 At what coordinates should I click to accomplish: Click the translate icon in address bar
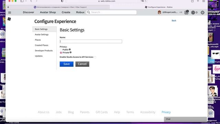(x=142, y=1)
